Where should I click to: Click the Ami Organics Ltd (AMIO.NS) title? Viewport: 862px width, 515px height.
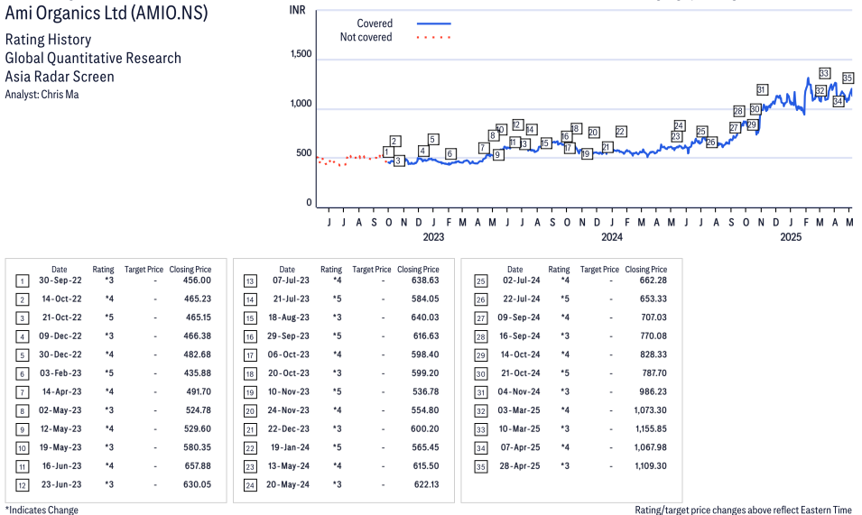tap(107, 13)
